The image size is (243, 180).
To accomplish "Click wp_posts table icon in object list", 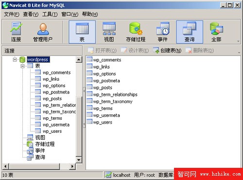I will [89, 87].
